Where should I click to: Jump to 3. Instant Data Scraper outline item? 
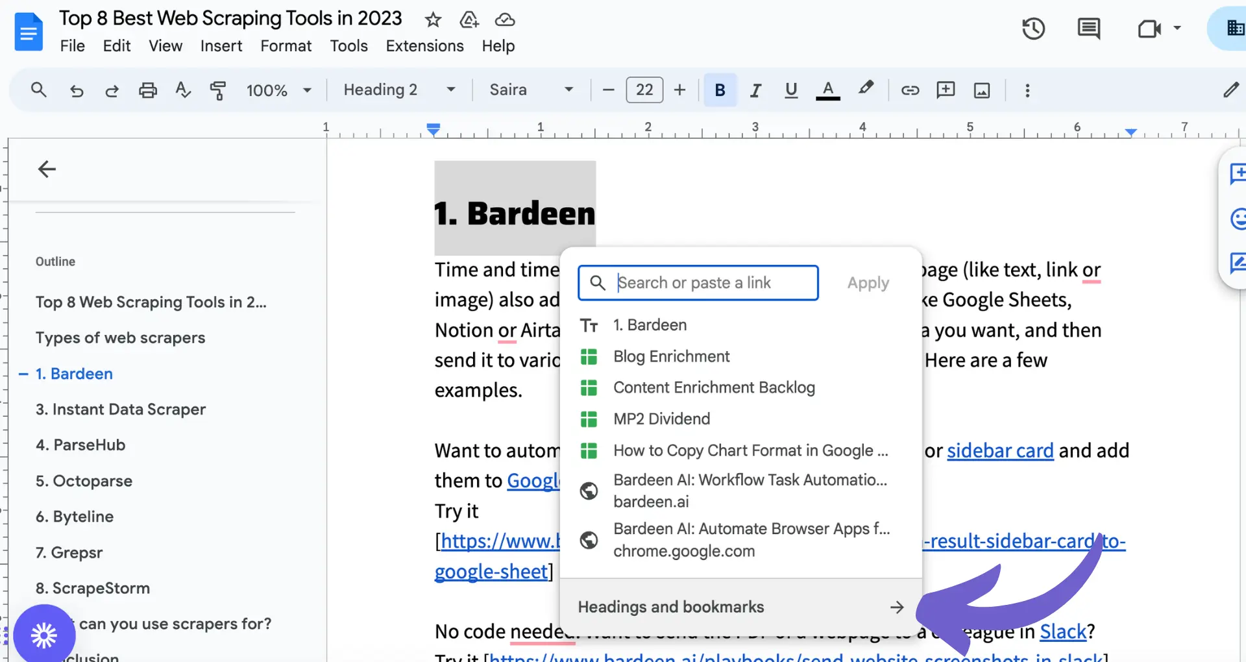(x=121, y=409)
